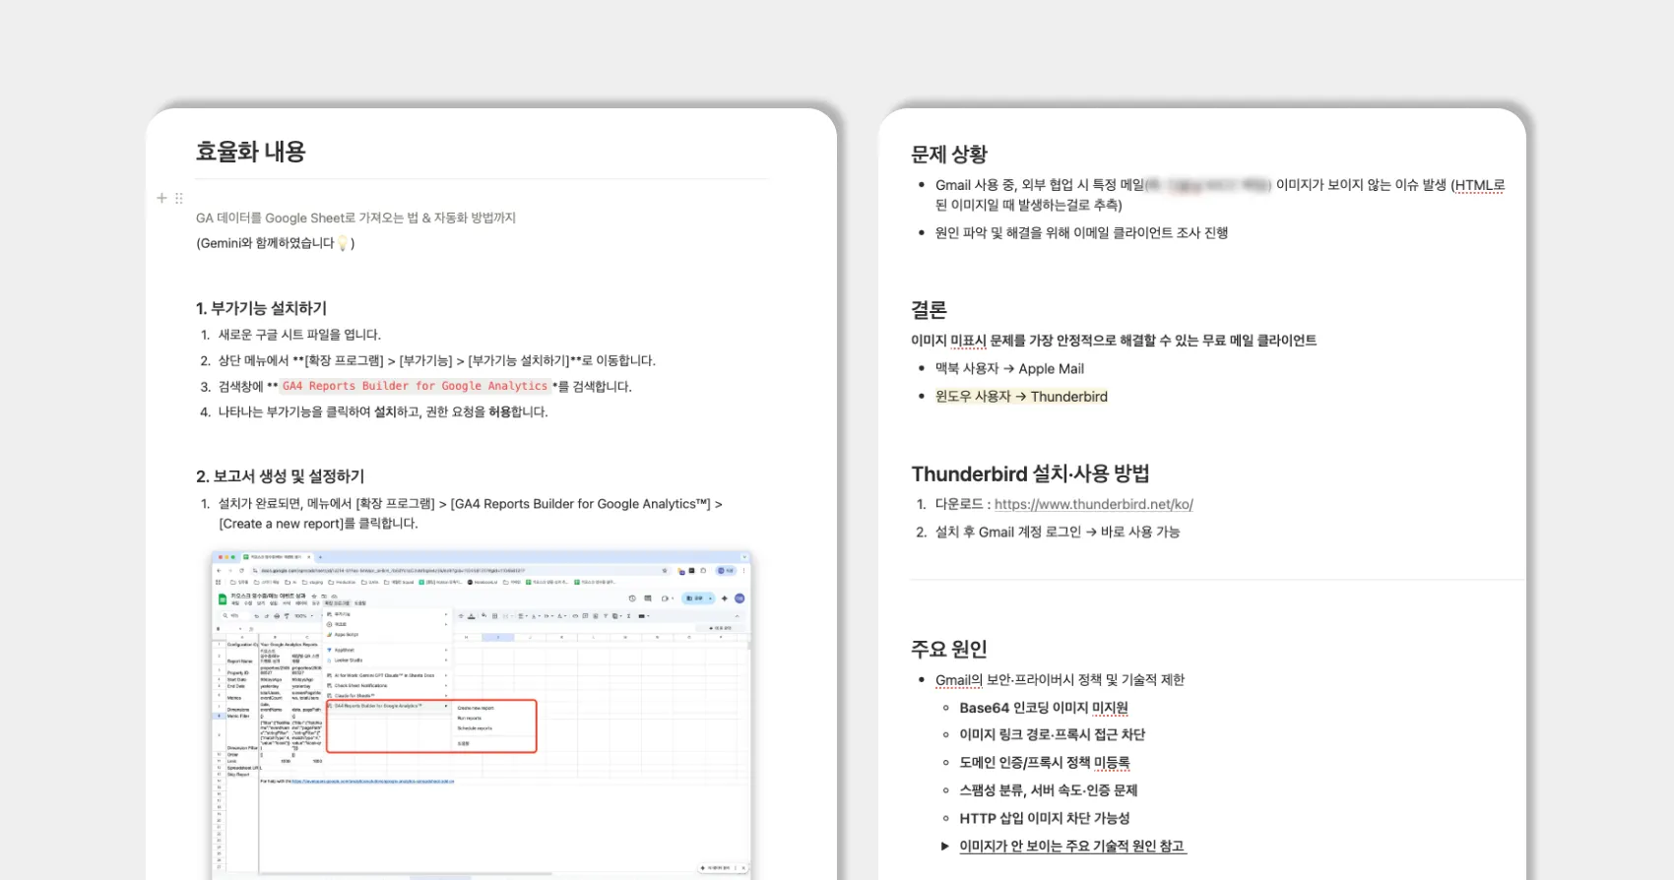Click the gray GA 데이터를 Google Sheet로 caption
This screenshot has width=1674, height=880.
355,218
